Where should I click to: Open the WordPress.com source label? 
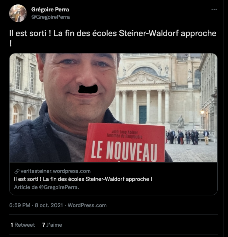[x=87, y=205]
